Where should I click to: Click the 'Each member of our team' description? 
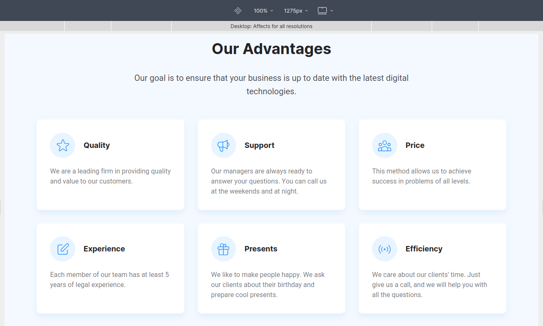pyautogui.click(x=110, y=280)
